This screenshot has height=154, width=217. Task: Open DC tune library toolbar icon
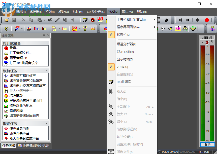85,20
